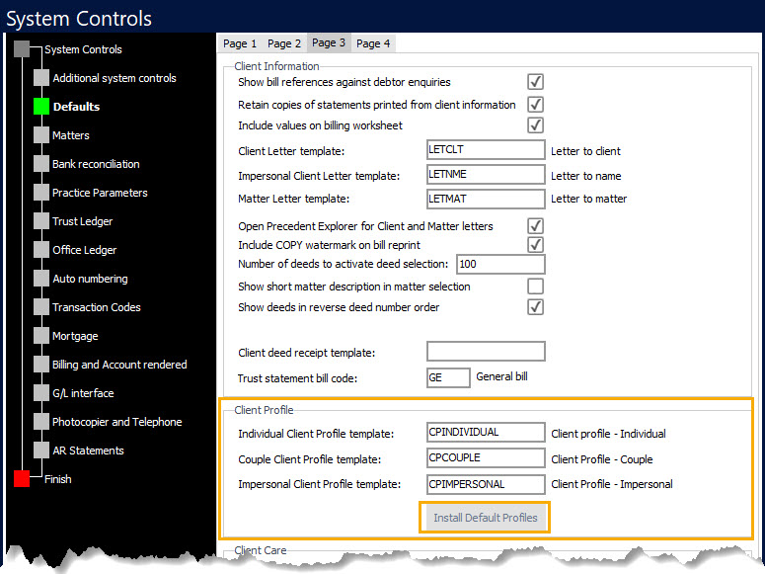Select Mortgage in the tree
This screenshot has width=765, height=574.
pos(75,336)
